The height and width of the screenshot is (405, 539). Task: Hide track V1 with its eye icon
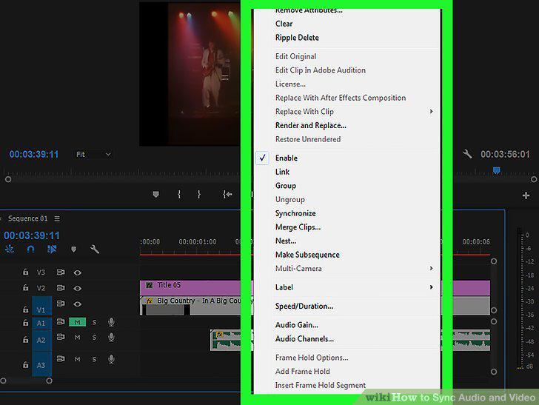[77, 304]
